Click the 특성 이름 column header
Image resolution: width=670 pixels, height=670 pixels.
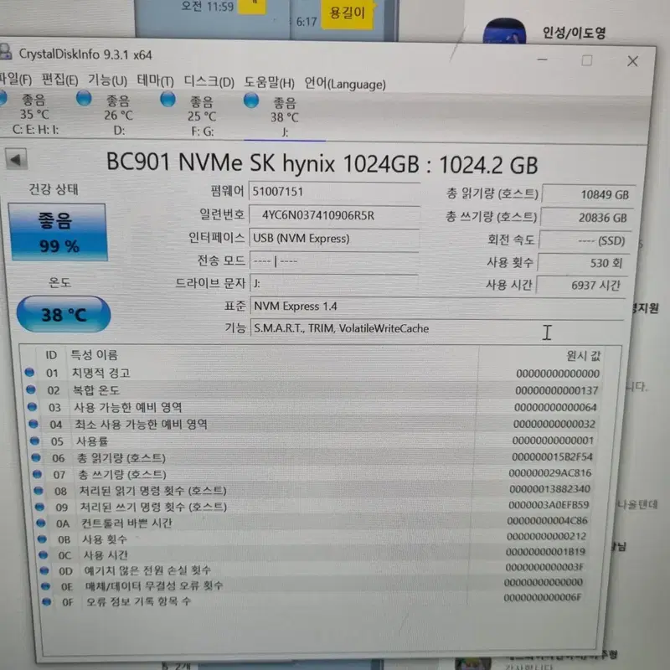[x=94, y=354]
